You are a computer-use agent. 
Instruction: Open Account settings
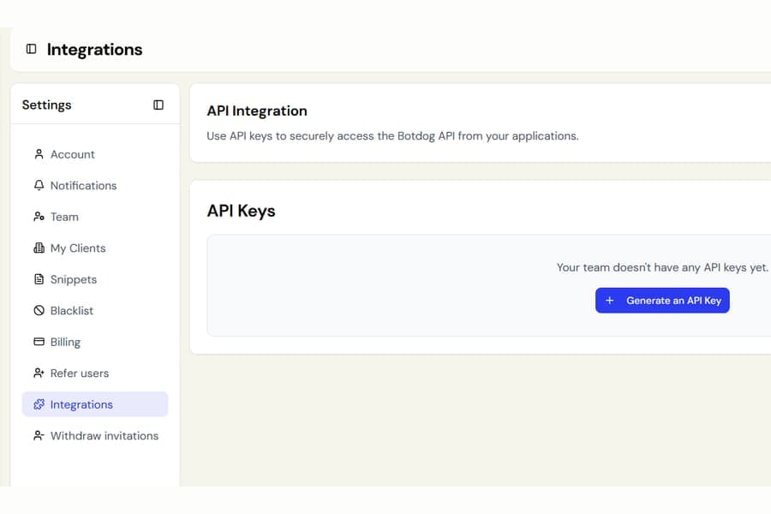(95, 154)
